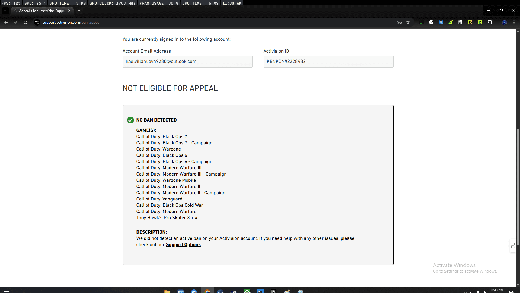
Task: Click the browser profile avatar
Action: 504,22
